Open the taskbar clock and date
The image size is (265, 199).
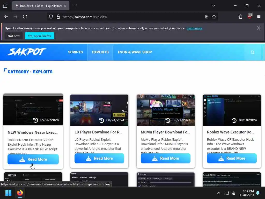(247, 193)
